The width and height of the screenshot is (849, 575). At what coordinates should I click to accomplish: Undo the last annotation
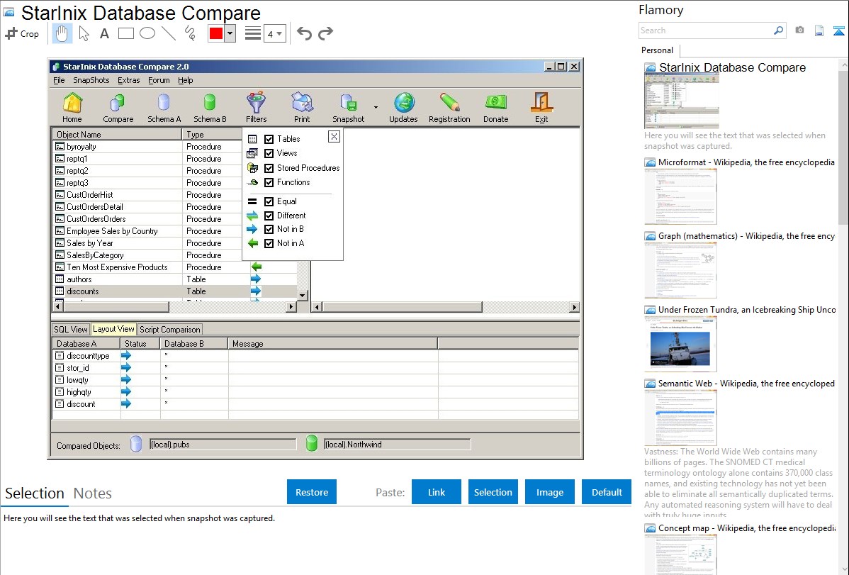[x=304, y=33]
